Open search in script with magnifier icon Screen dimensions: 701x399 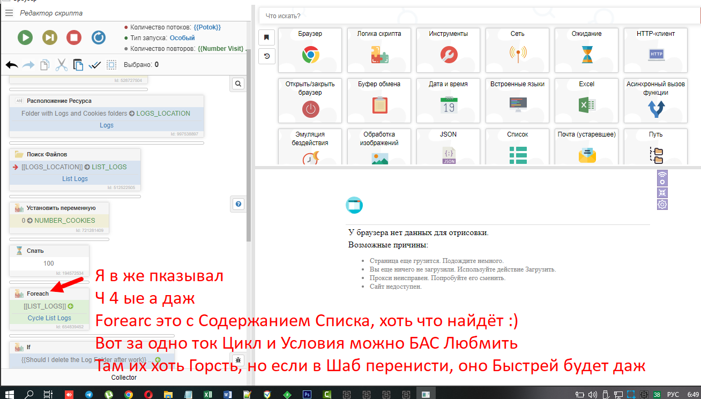(238, 84)
